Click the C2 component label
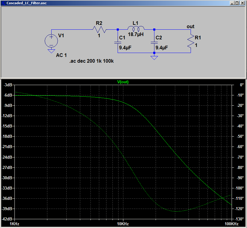This screenshot has height=228, width=247. tap(159, 38)
